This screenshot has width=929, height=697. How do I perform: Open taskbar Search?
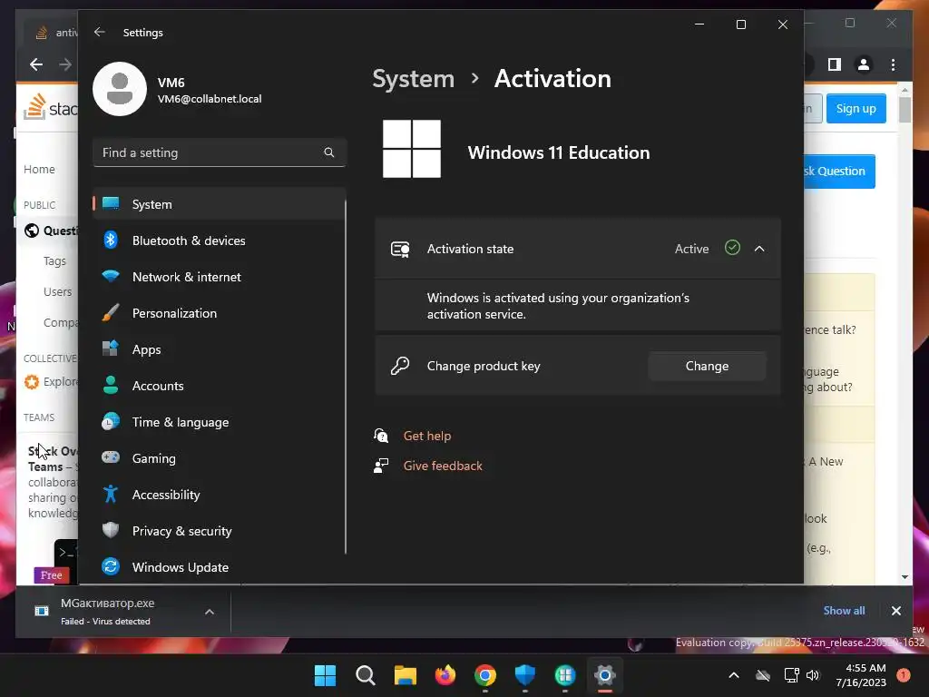365,675
